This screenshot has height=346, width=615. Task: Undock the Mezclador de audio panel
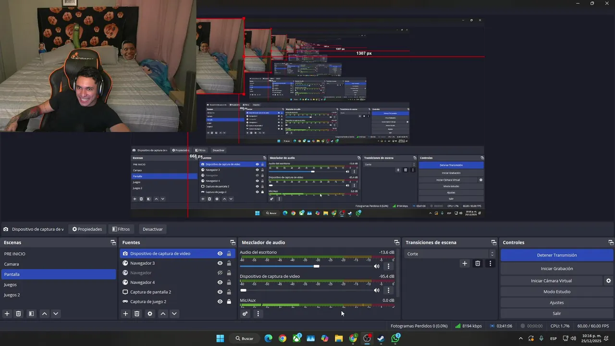point(396,243)
